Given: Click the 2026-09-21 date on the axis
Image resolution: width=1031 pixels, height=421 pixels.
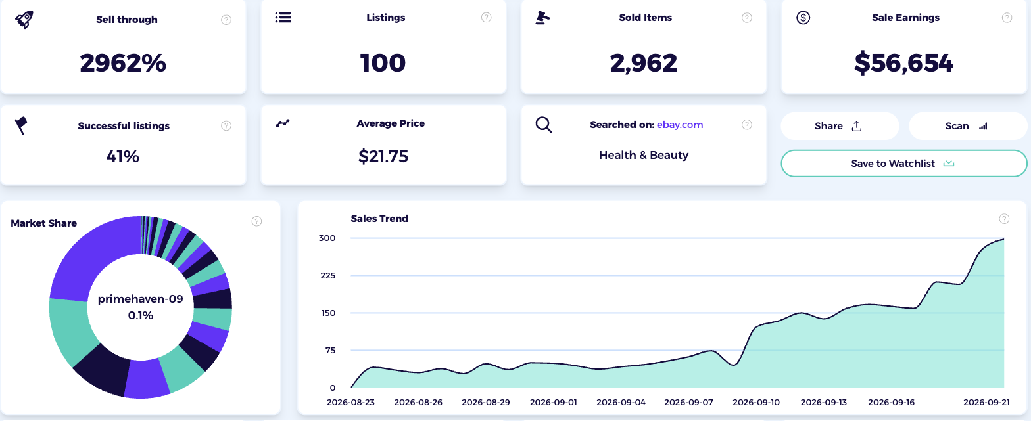Looking at the screenshot, I should pyautogui.click(x=986, y=402).
